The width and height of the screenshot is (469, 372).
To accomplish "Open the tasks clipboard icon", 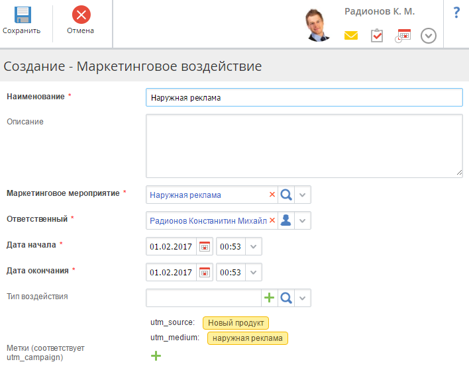I will [x=377, y=36].
